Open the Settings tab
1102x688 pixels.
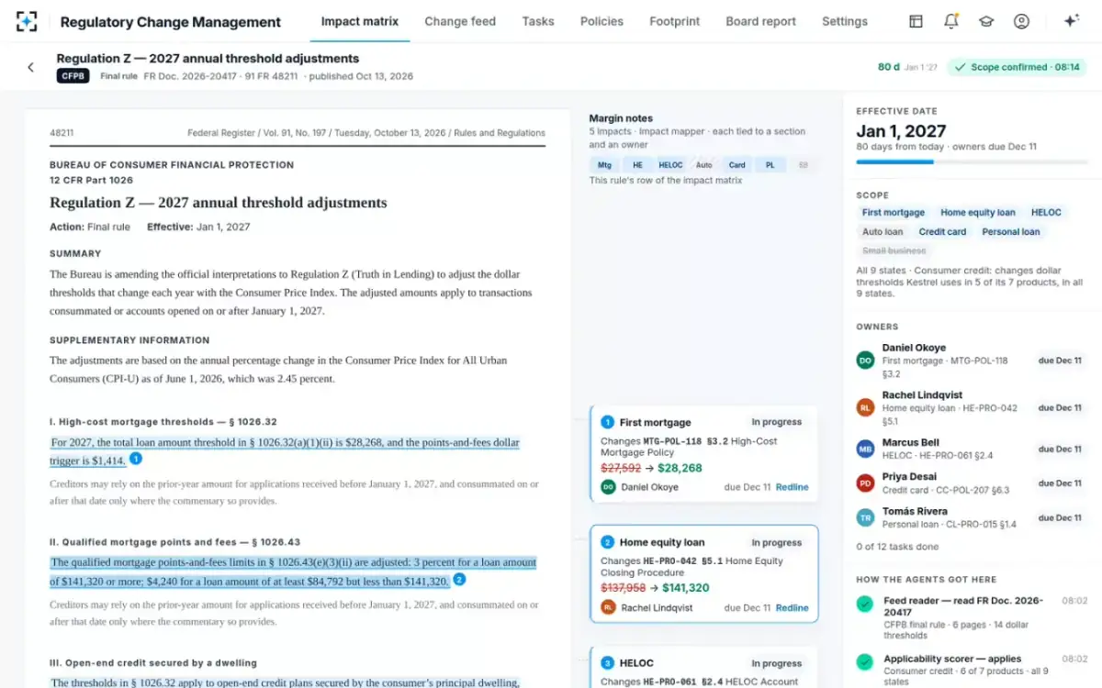tap(845, 21)
